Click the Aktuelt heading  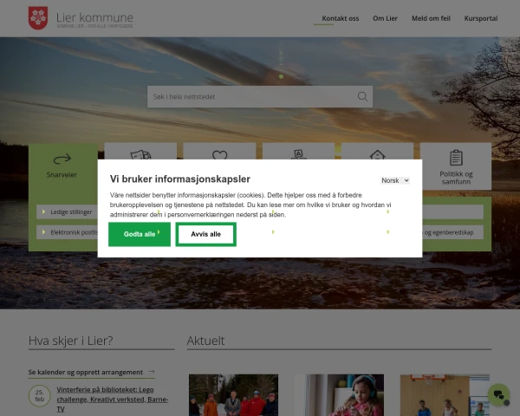[x=205, y=341]
